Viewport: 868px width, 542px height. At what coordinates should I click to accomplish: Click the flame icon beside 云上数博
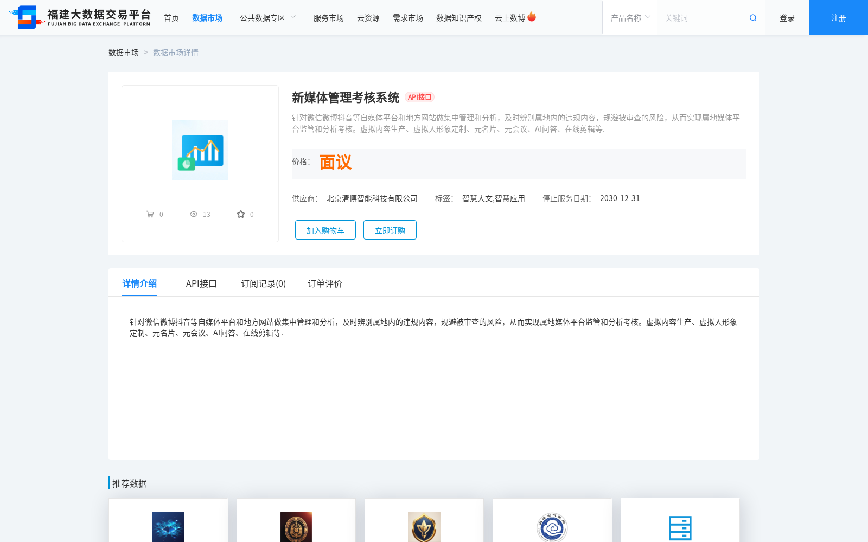532,17
